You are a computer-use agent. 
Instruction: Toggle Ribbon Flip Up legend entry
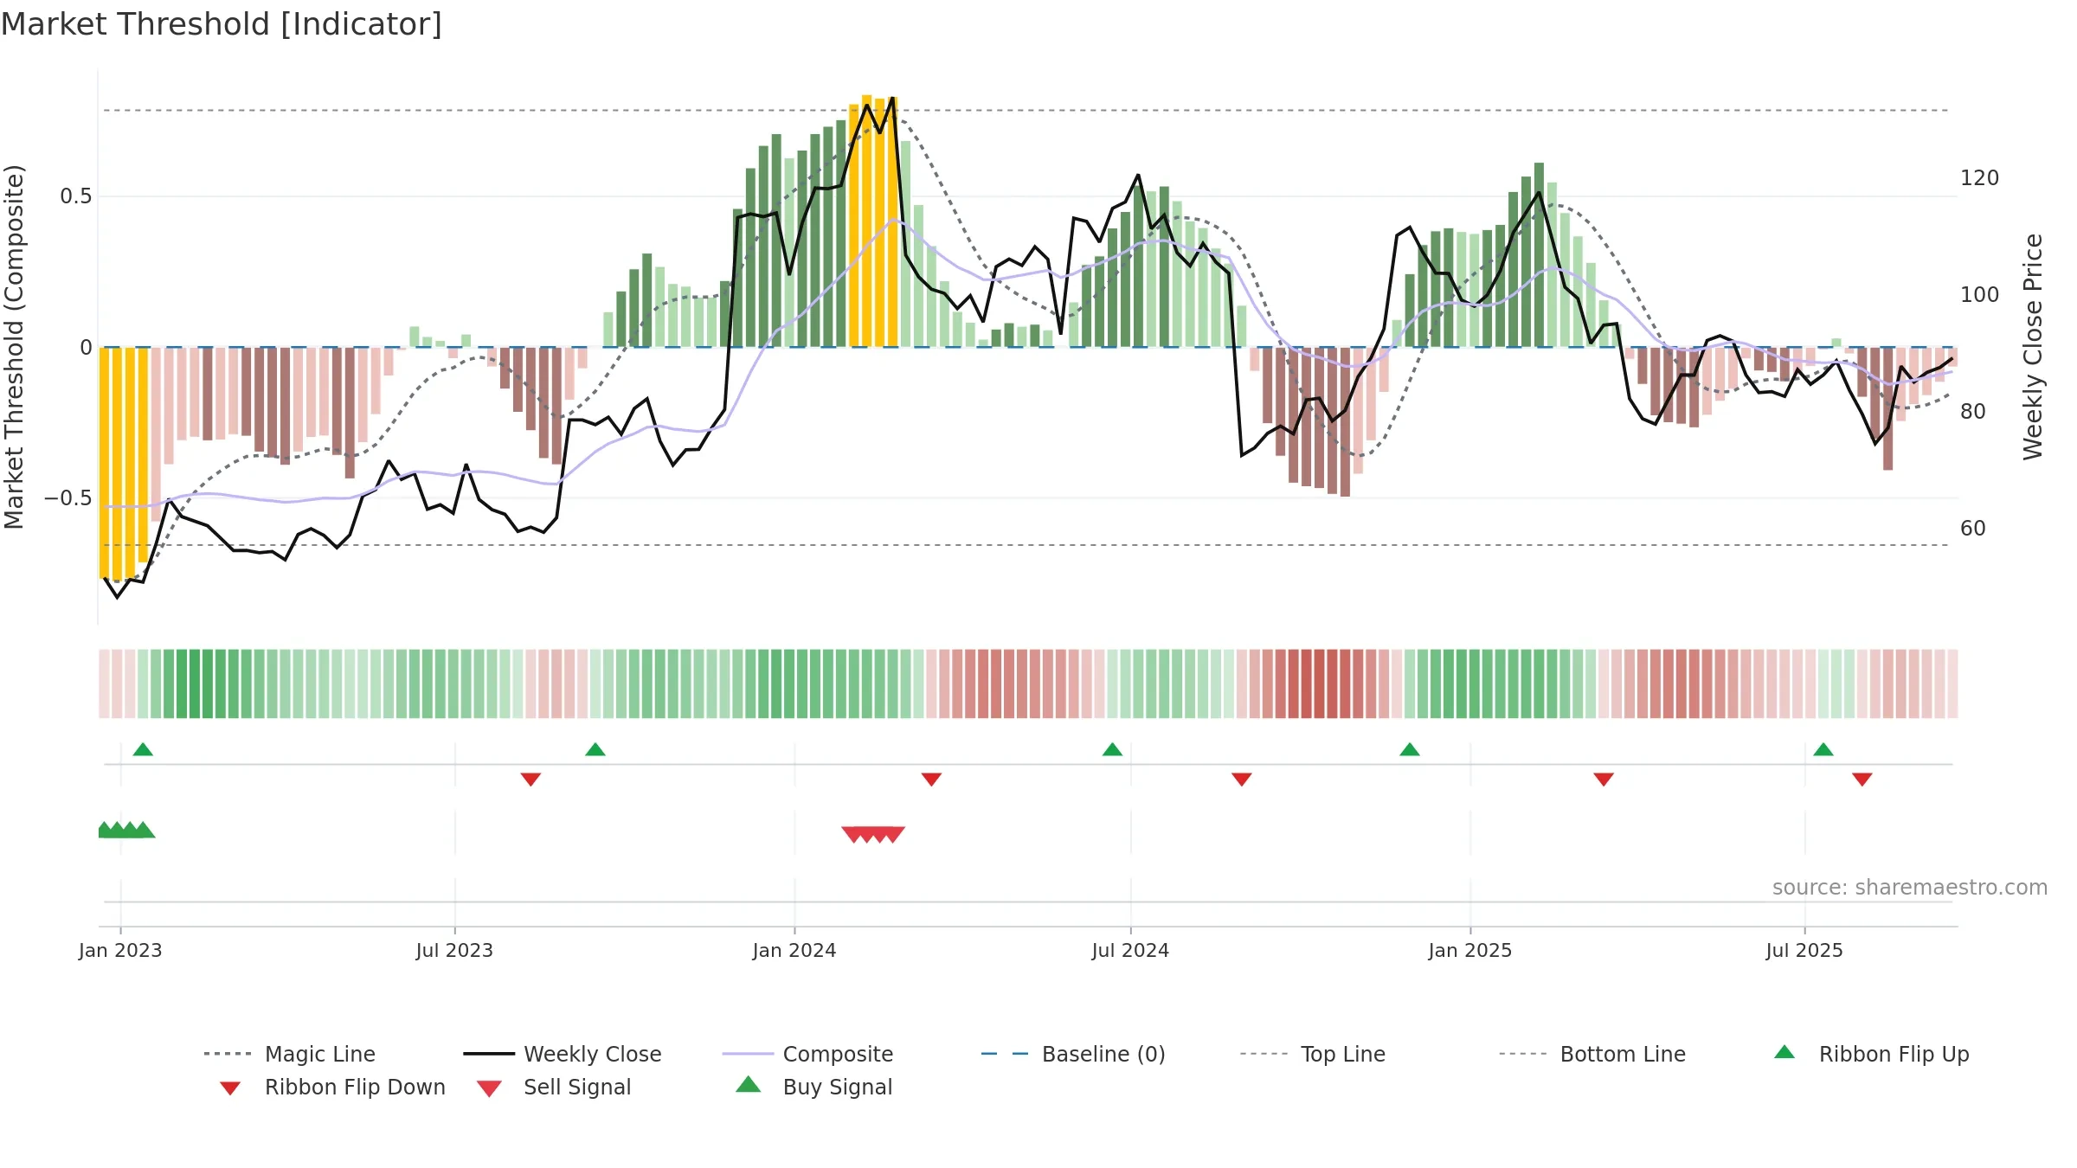(x=1872, y=1054)
